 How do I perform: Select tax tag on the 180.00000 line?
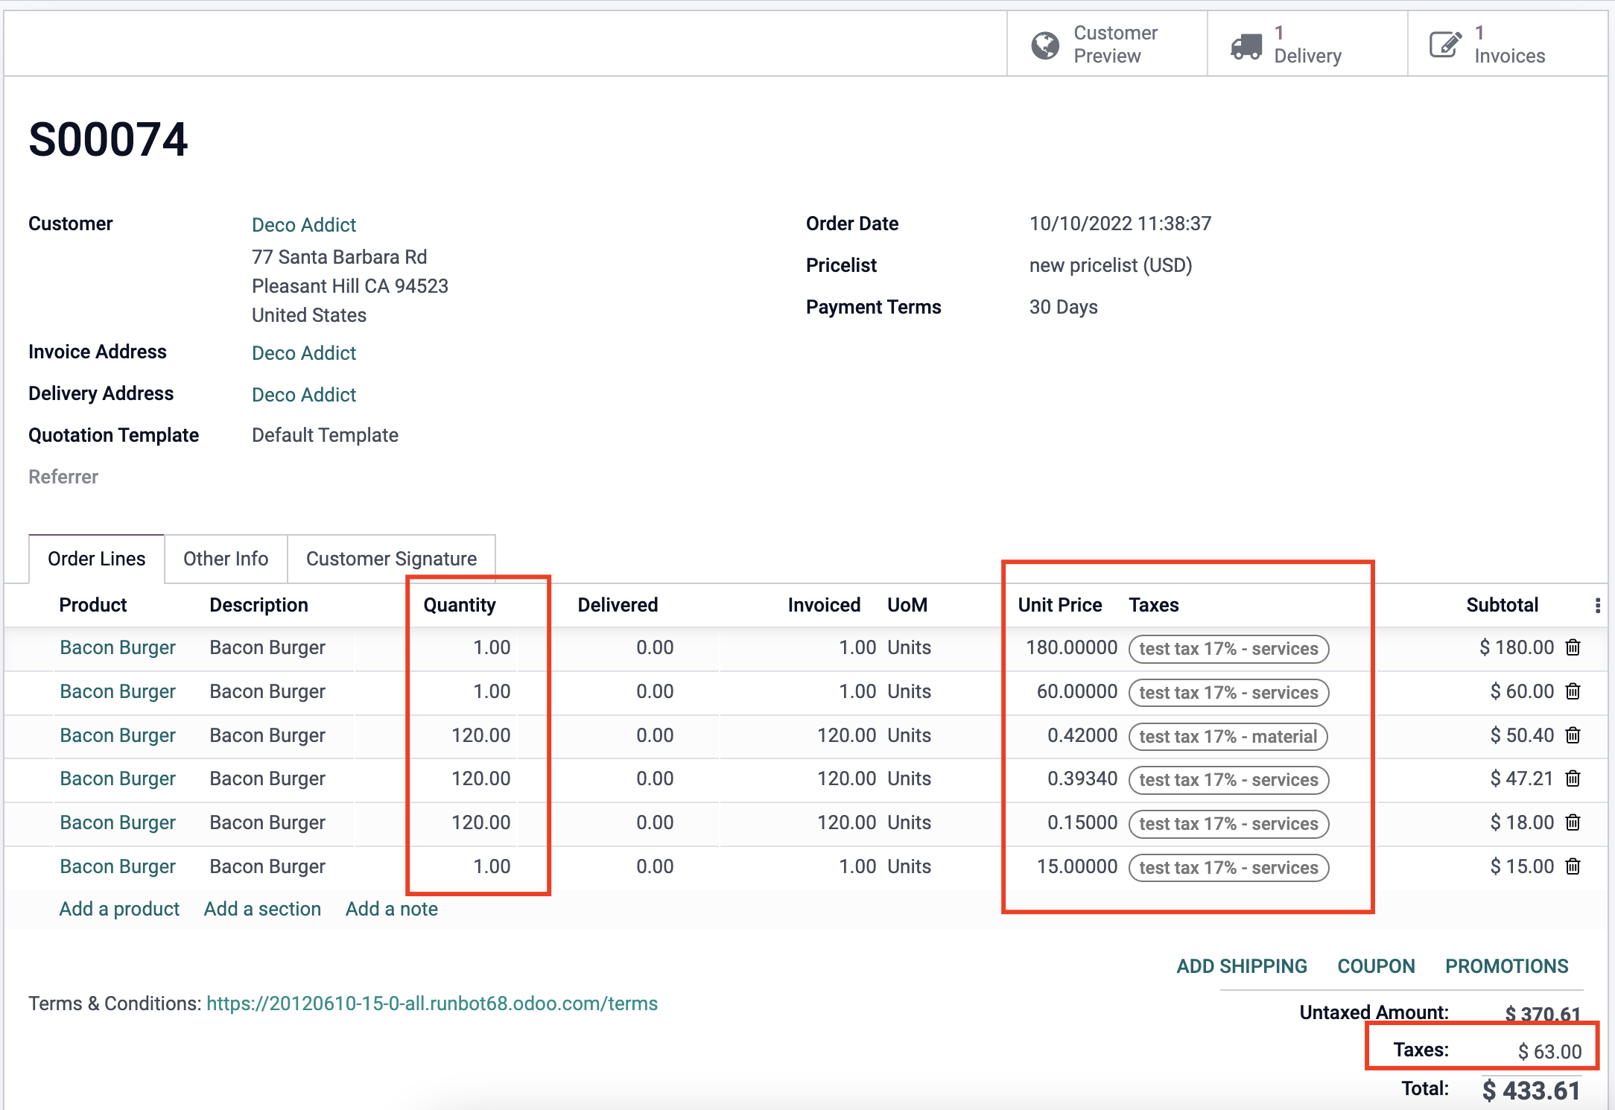coord(1228,649)
